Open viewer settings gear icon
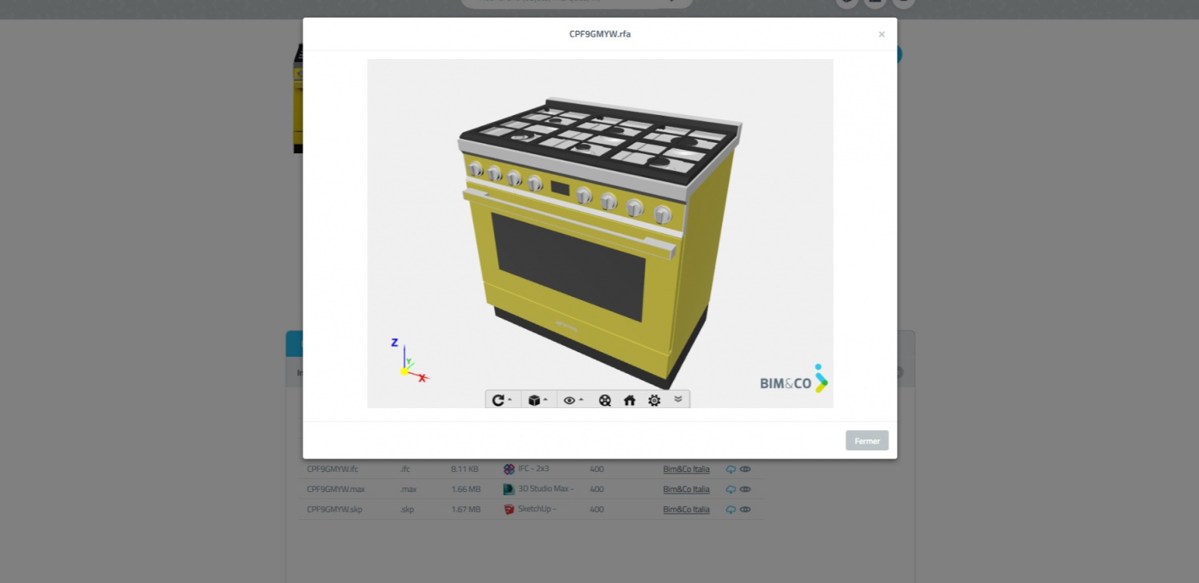 tap(655, 400)
